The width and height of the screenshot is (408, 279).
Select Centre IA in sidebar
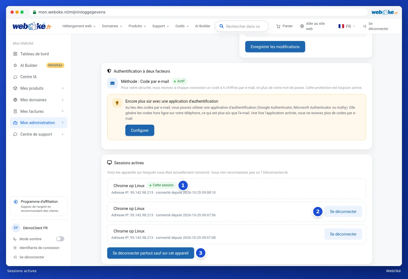click(38, 77)
